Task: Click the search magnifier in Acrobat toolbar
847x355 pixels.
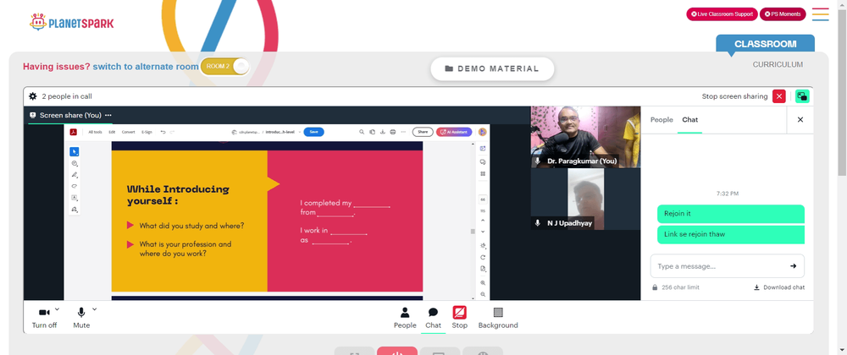Action: (x=362, y=132)
